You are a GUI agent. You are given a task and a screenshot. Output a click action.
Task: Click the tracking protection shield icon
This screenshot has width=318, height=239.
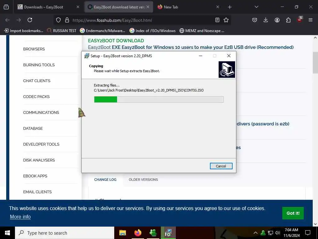[58, 20]
